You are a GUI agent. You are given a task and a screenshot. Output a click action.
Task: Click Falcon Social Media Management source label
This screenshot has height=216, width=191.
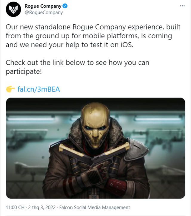tap(95, 207)
